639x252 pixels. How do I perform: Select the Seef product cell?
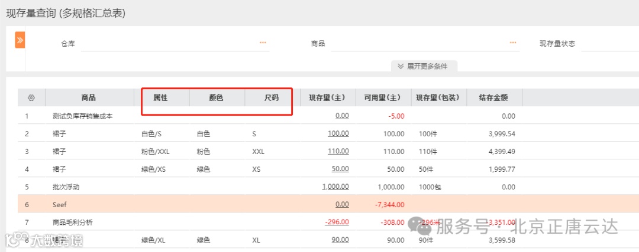[x=60, y=205]
